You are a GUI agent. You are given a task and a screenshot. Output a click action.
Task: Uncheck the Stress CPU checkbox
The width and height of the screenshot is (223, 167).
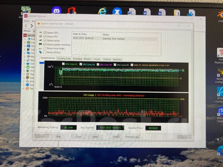tap(45, 32)
